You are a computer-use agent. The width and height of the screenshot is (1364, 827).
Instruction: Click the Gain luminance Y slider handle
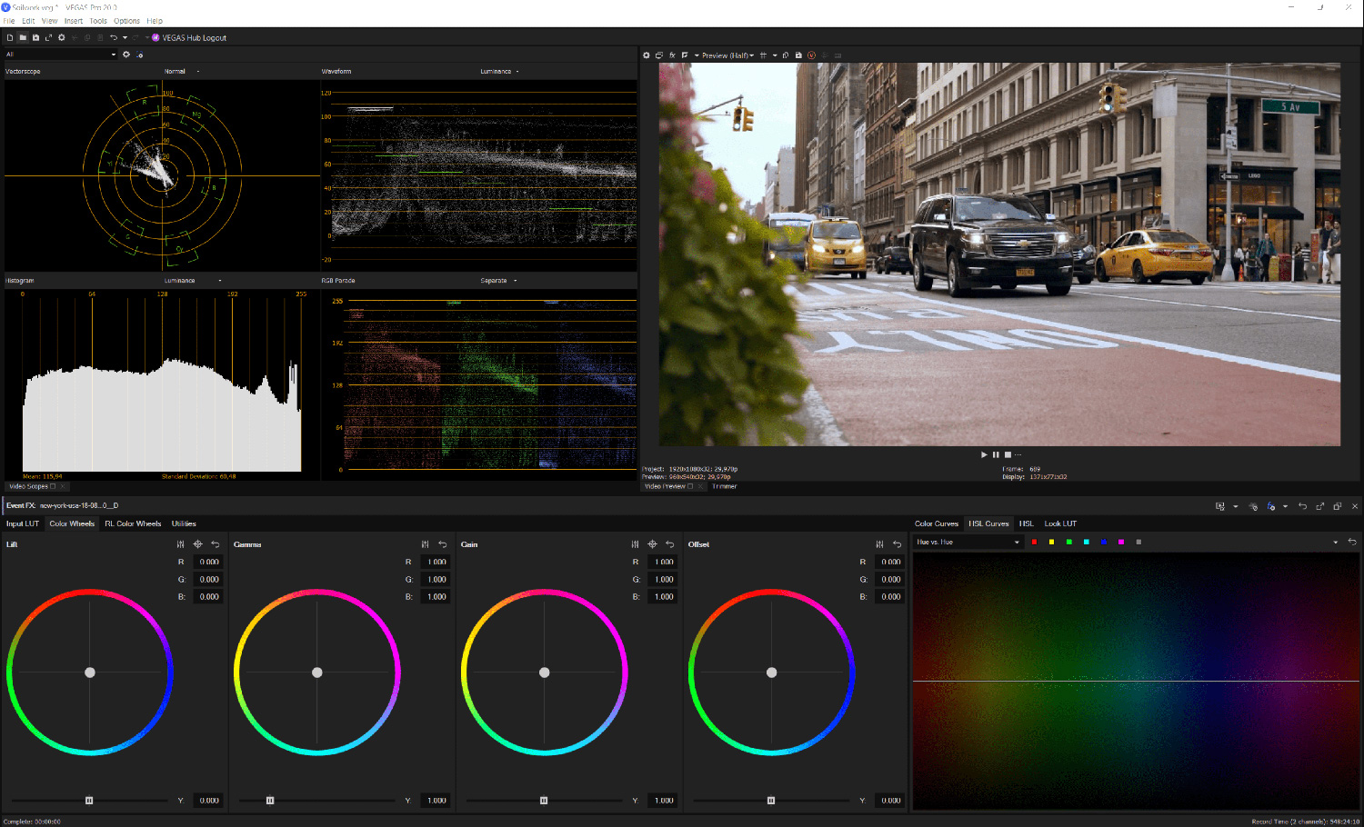click(544, 801)
